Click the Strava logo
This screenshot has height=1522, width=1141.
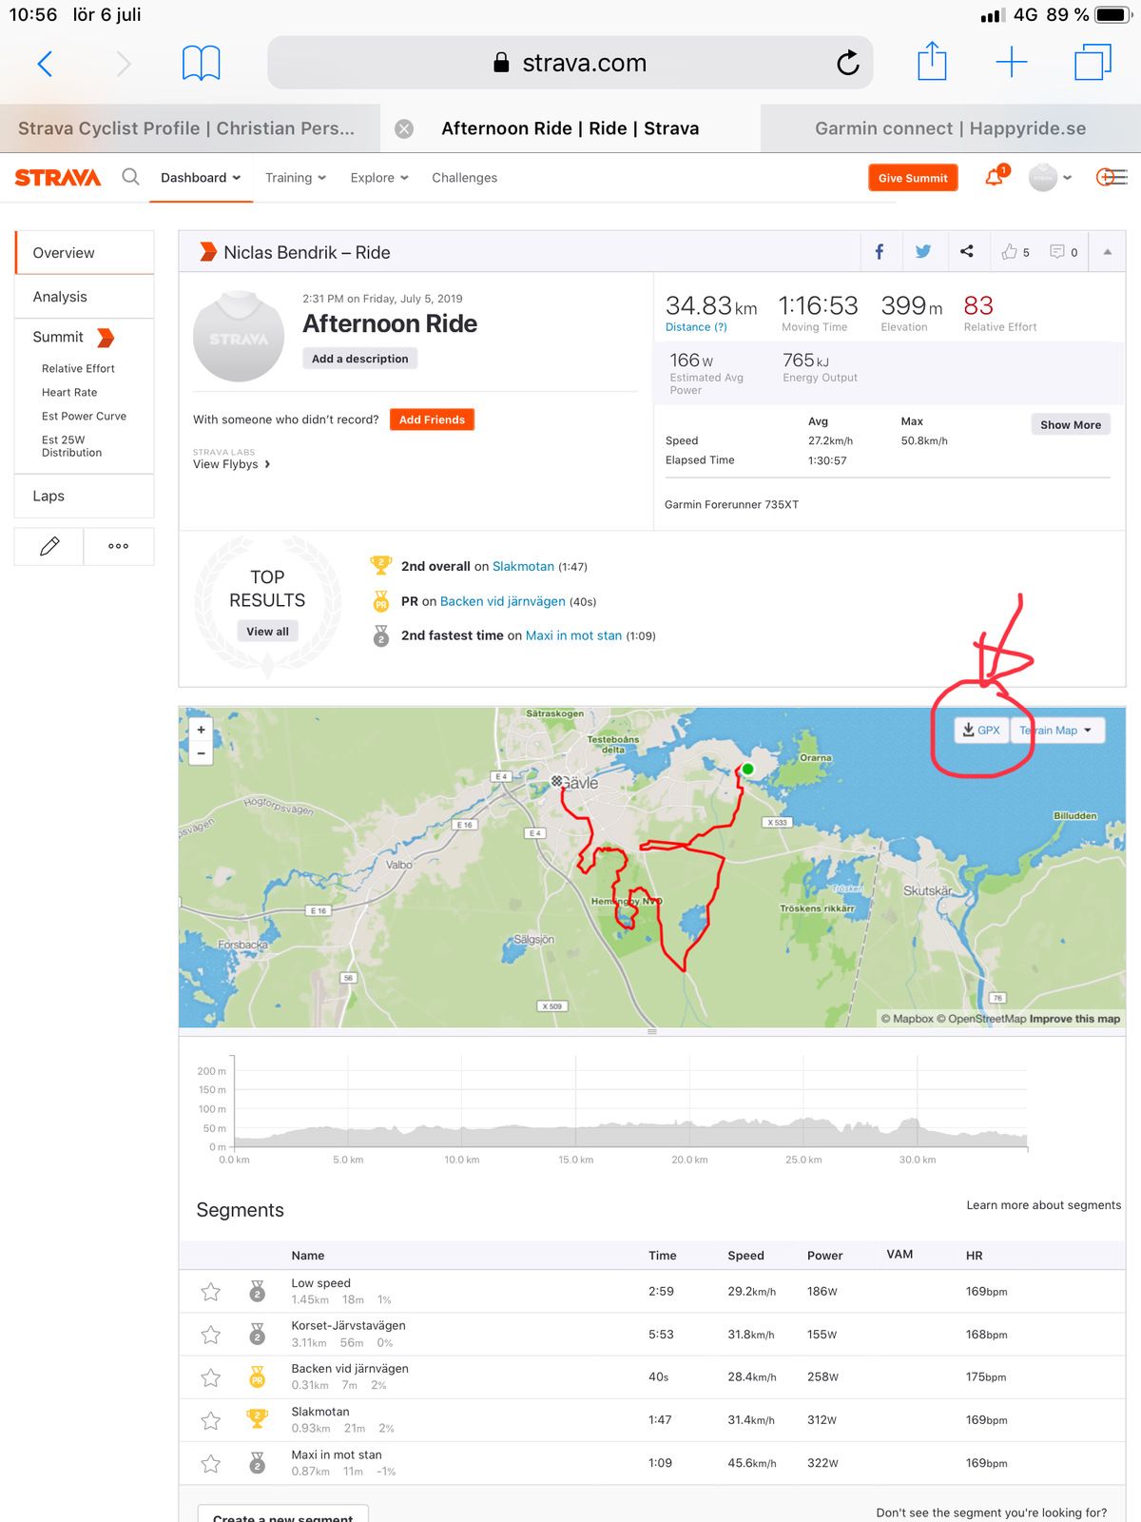pyautogui.click(x=58, y=178)
